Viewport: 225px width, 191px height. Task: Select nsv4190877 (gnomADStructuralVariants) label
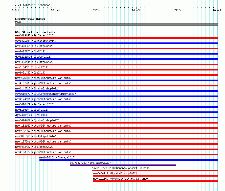[x=43, y=152]
